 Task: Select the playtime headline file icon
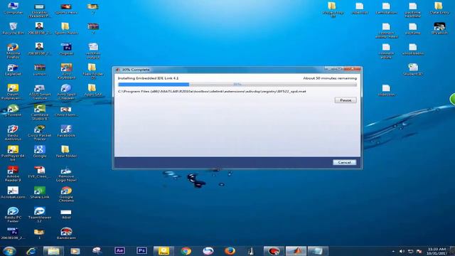pyautogui.click(x=413, y=10)
